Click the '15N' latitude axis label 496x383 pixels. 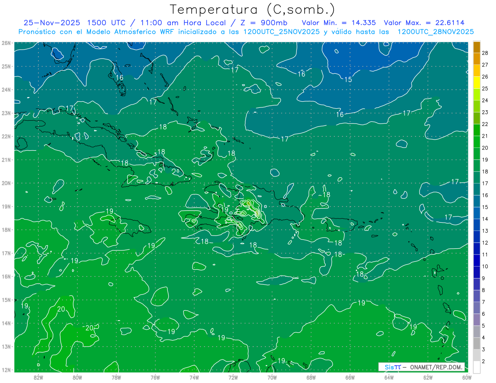click(6, 300)
